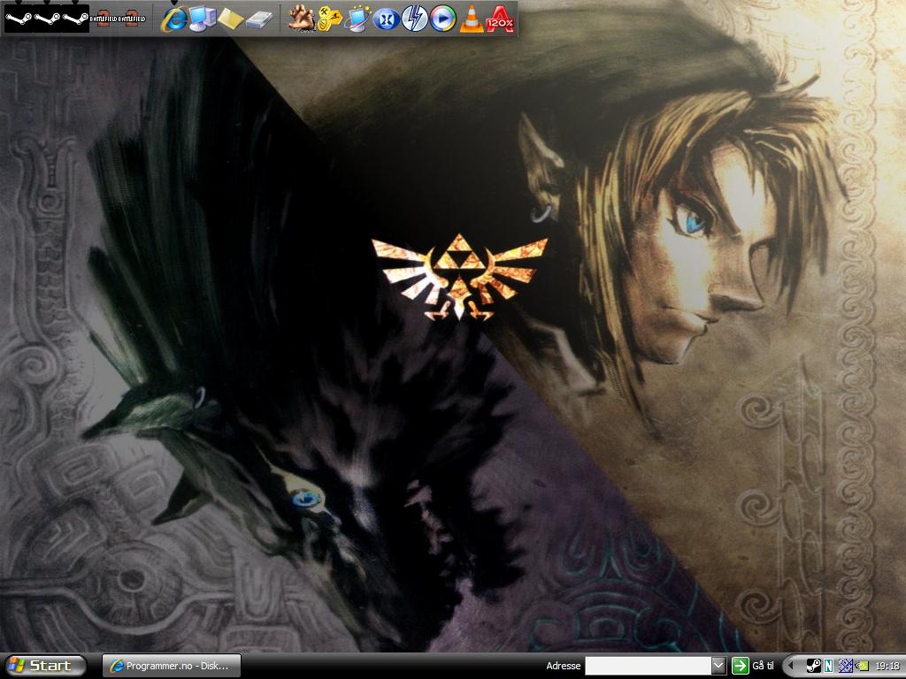
Task: Launch the blue sphere X application
Action: [386, 19]
